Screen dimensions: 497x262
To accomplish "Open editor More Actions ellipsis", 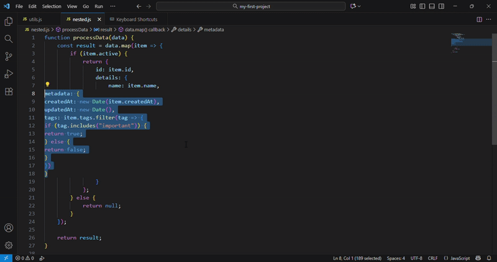I will point(489,20).
